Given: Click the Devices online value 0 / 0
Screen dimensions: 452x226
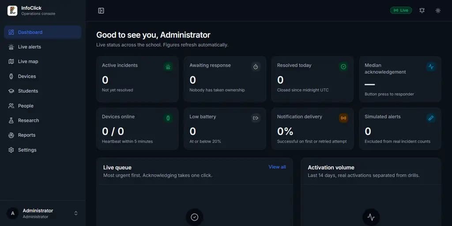Looking at the screenshot, I should [x=113, y=132].
